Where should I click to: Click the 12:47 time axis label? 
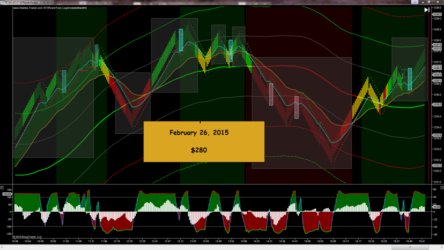point(168,241)
